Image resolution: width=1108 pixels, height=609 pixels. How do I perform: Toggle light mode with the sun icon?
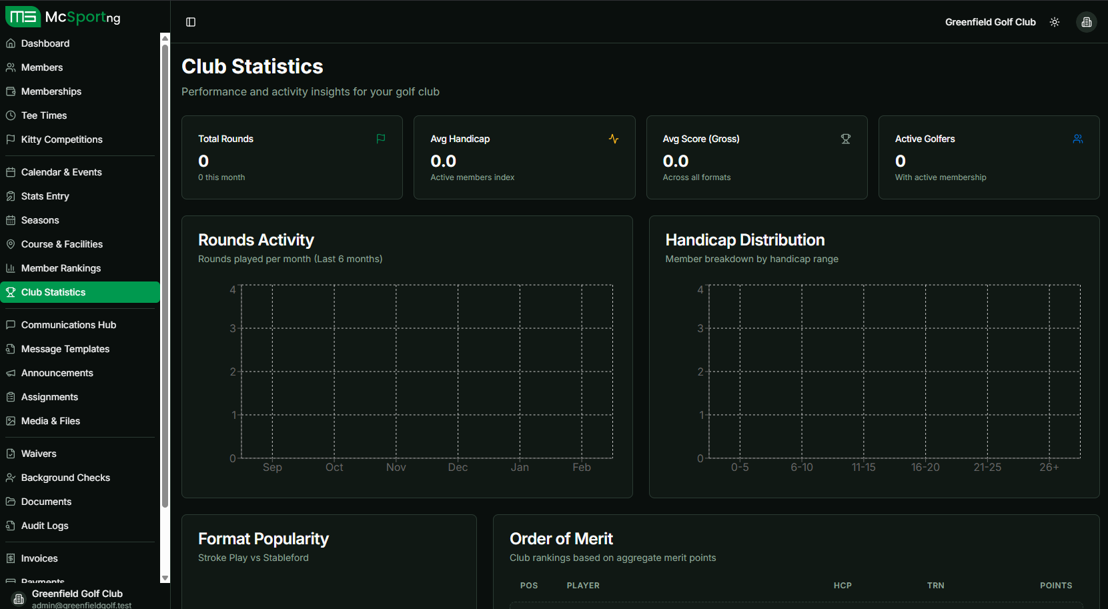1055,22
